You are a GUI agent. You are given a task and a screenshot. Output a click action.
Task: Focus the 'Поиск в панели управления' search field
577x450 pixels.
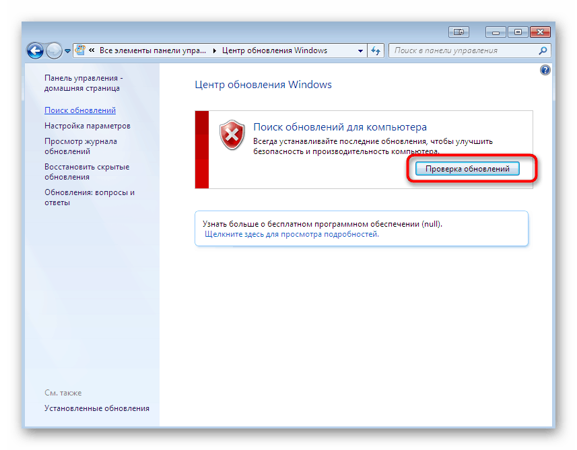pos(469,50)
